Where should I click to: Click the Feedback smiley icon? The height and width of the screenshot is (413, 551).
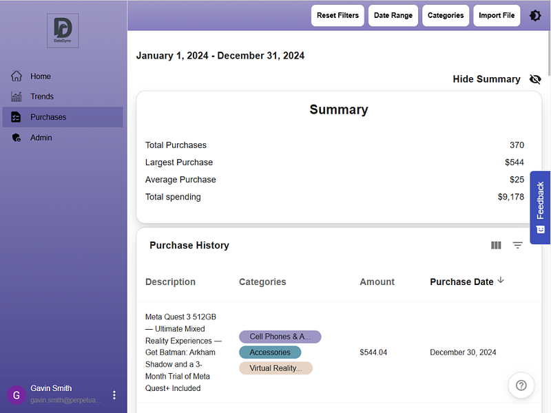coord(541,229)
